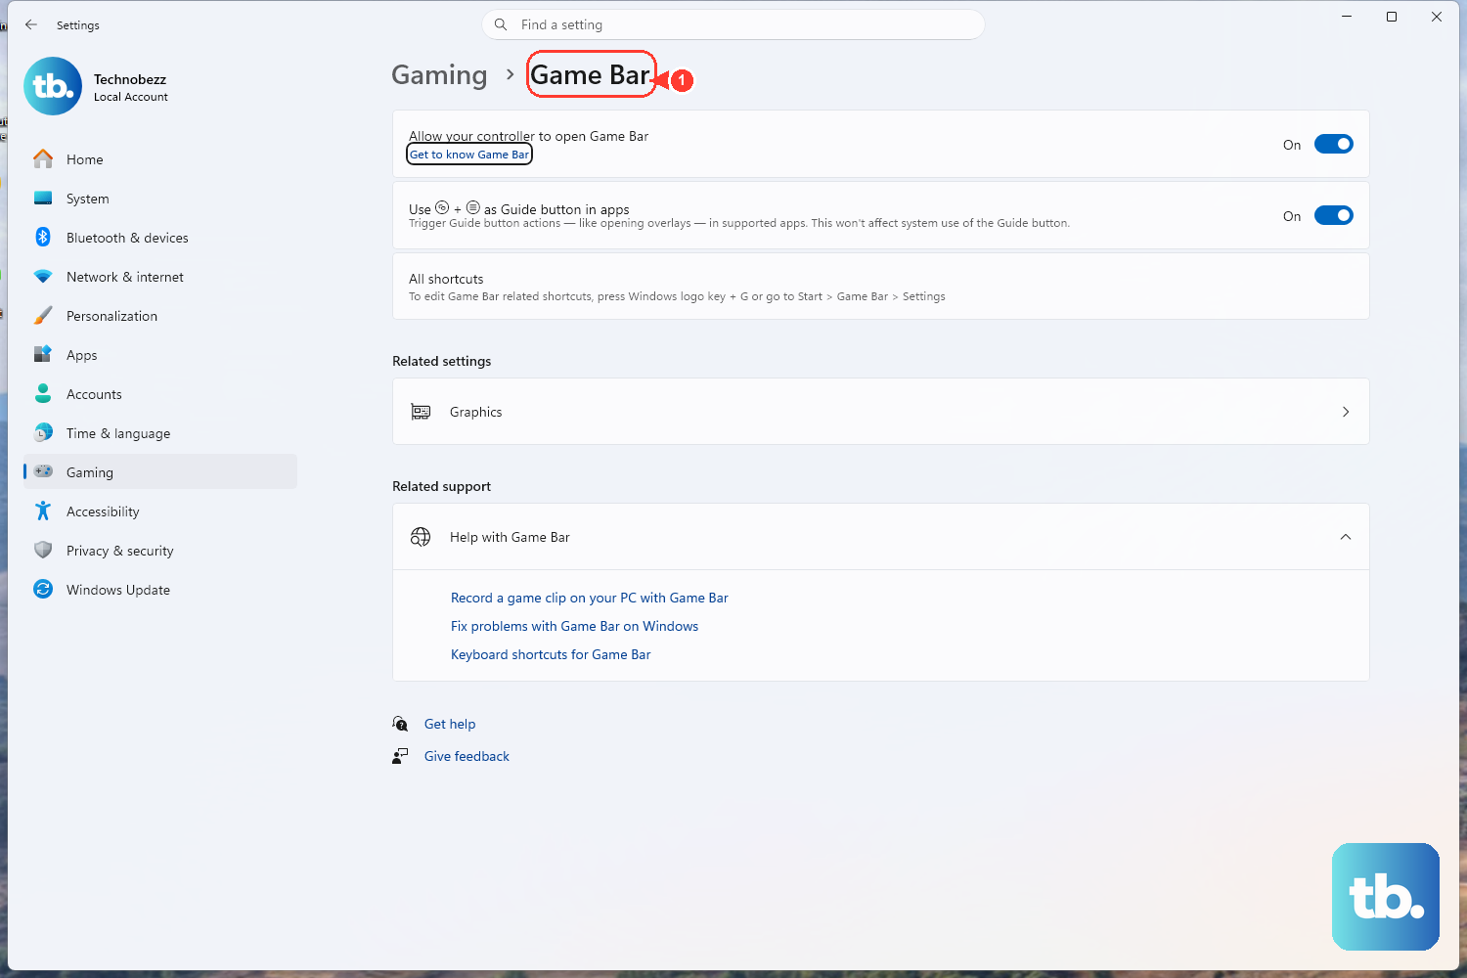Click the Technobezz profile avatar
Viewport: 1467px width, 978px height.
(x=53, y=86)
